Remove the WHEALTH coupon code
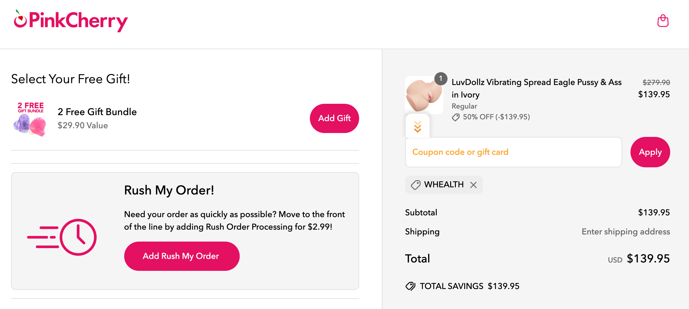689x309 pixels. coord(473,185)
